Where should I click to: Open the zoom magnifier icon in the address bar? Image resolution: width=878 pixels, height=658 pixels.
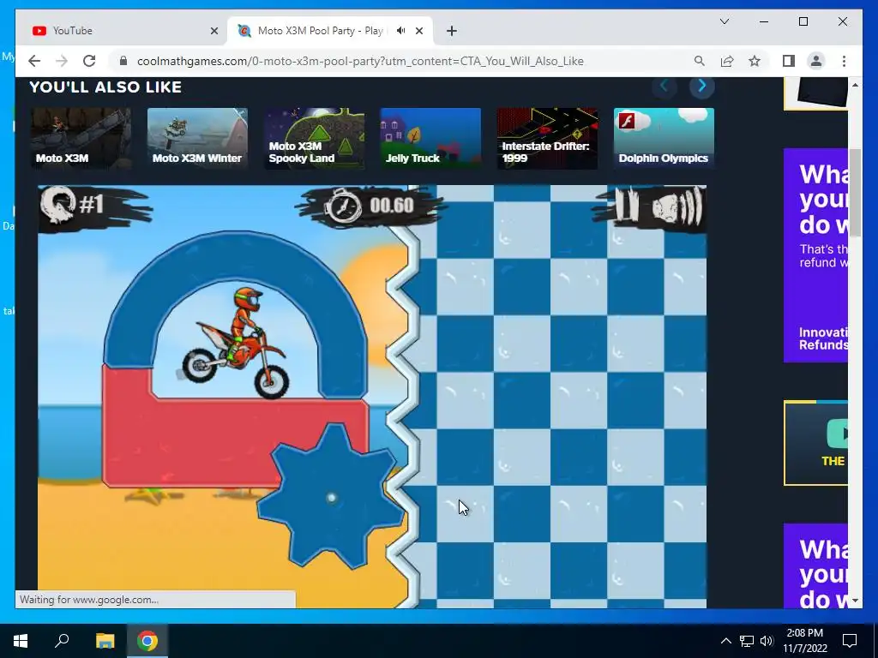pos(699,61)
